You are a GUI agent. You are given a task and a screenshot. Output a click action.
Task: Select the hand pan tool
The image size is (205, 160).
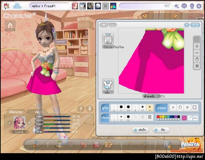coord(197,59)
